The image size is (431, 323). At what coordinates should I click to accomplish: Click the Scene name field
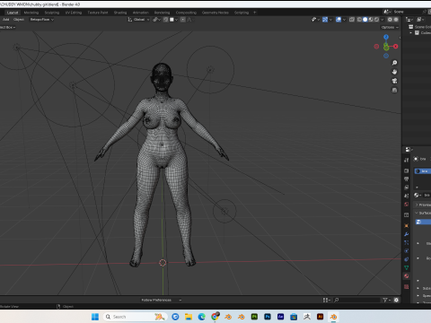tap(407, 12)
